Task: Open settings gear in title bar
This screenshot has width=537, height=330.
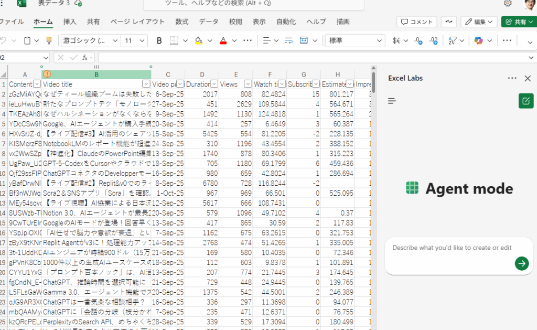Action: coord(508,3)
